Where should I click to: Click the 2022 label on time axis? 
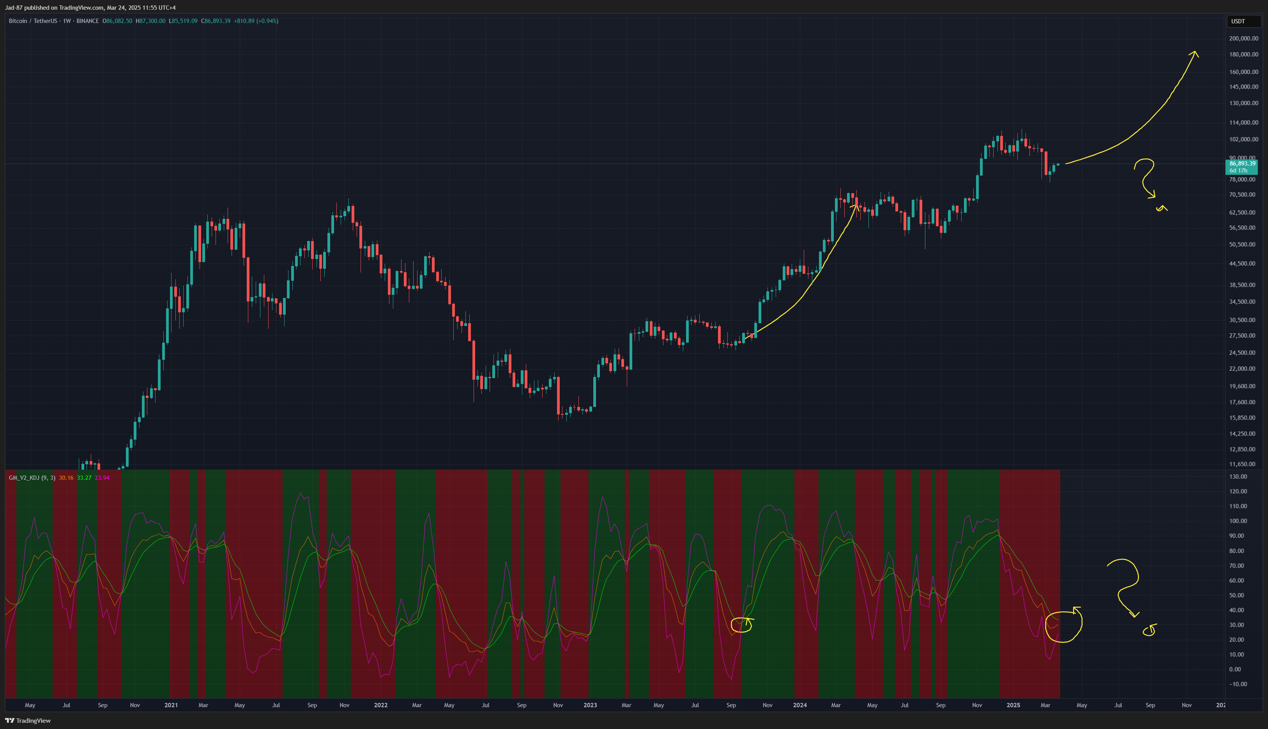point(381,706)
